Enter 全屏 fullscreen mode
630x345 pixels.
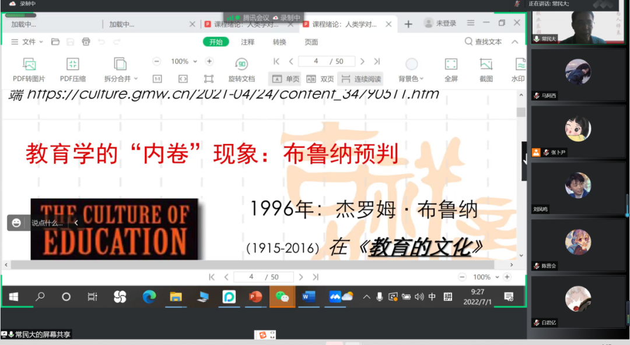point(451,64)
